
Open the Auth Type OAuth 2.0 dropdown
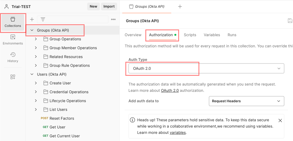point(205,68)
